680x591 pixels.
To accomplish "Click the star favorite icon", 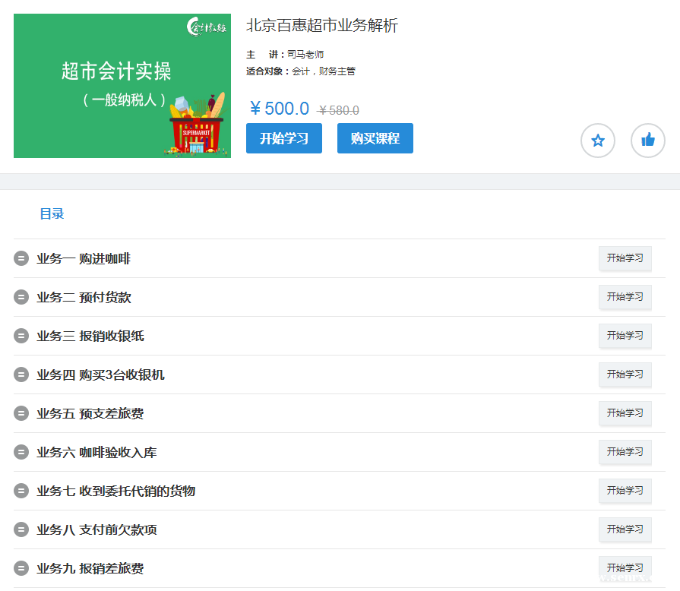I will (x=598, y=141).
